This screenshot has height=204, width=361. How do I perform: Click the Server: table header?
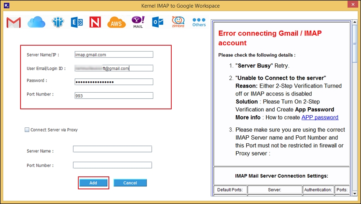275,190
